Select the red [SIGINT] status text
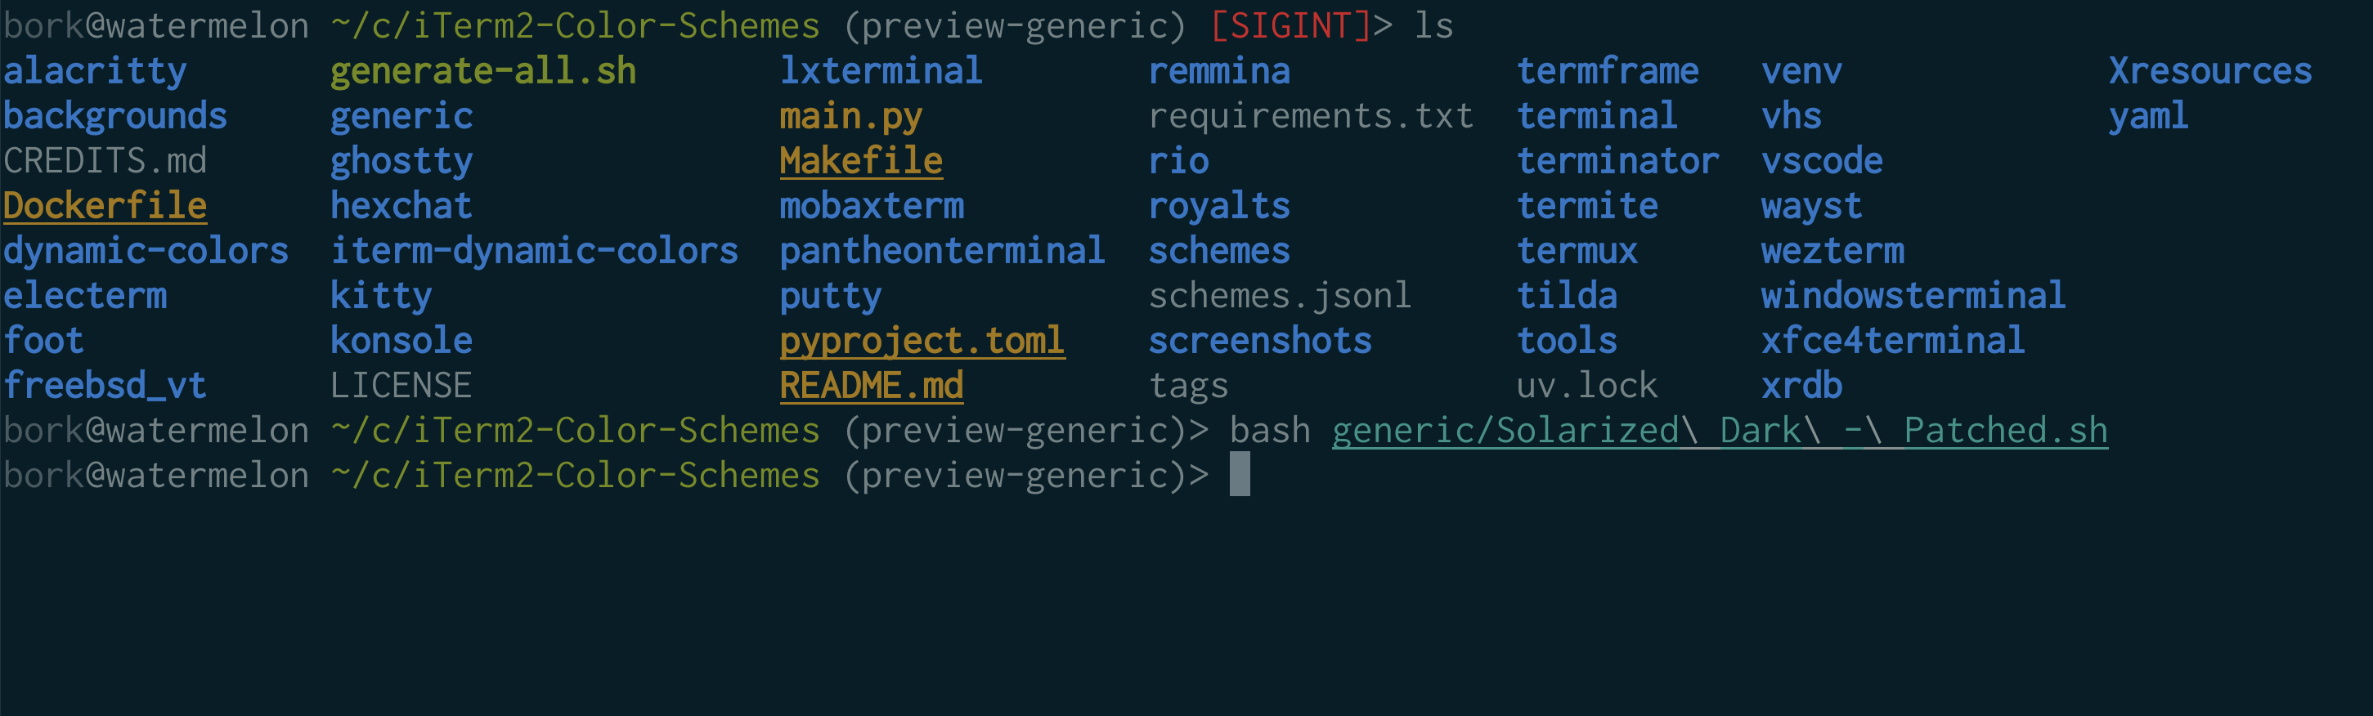The image size is (2373, 716). 1290,25
